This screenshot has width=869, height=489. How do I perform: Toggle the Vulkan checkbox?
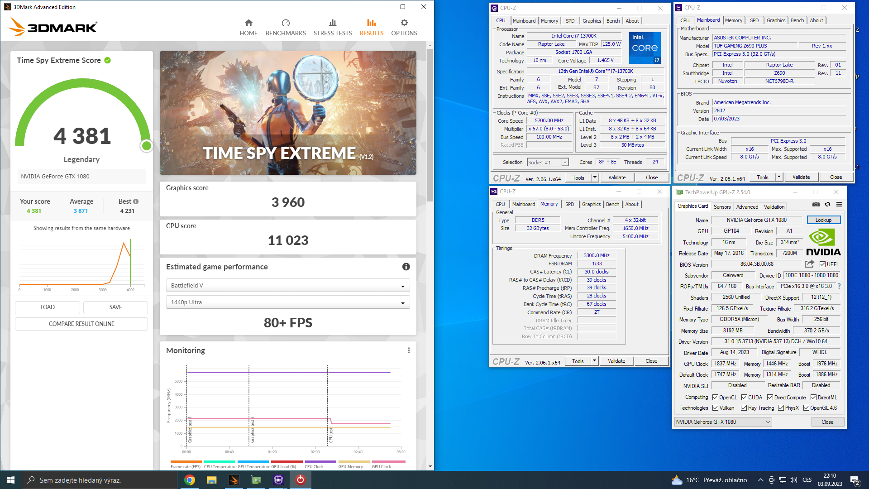coord(716,408)
